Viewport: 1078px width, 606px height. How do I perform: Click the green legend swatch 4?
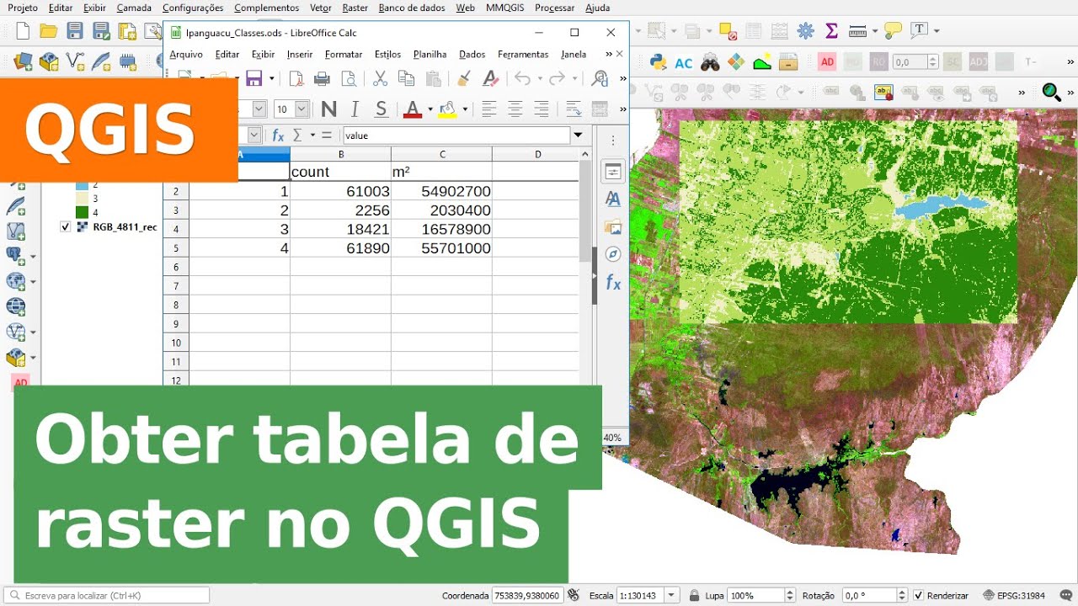pos(82,212)
